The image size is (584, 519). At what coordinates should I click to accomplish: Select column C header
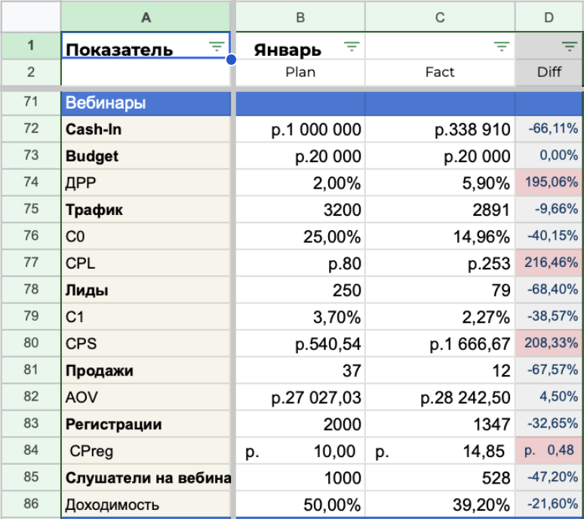[440, 17]
